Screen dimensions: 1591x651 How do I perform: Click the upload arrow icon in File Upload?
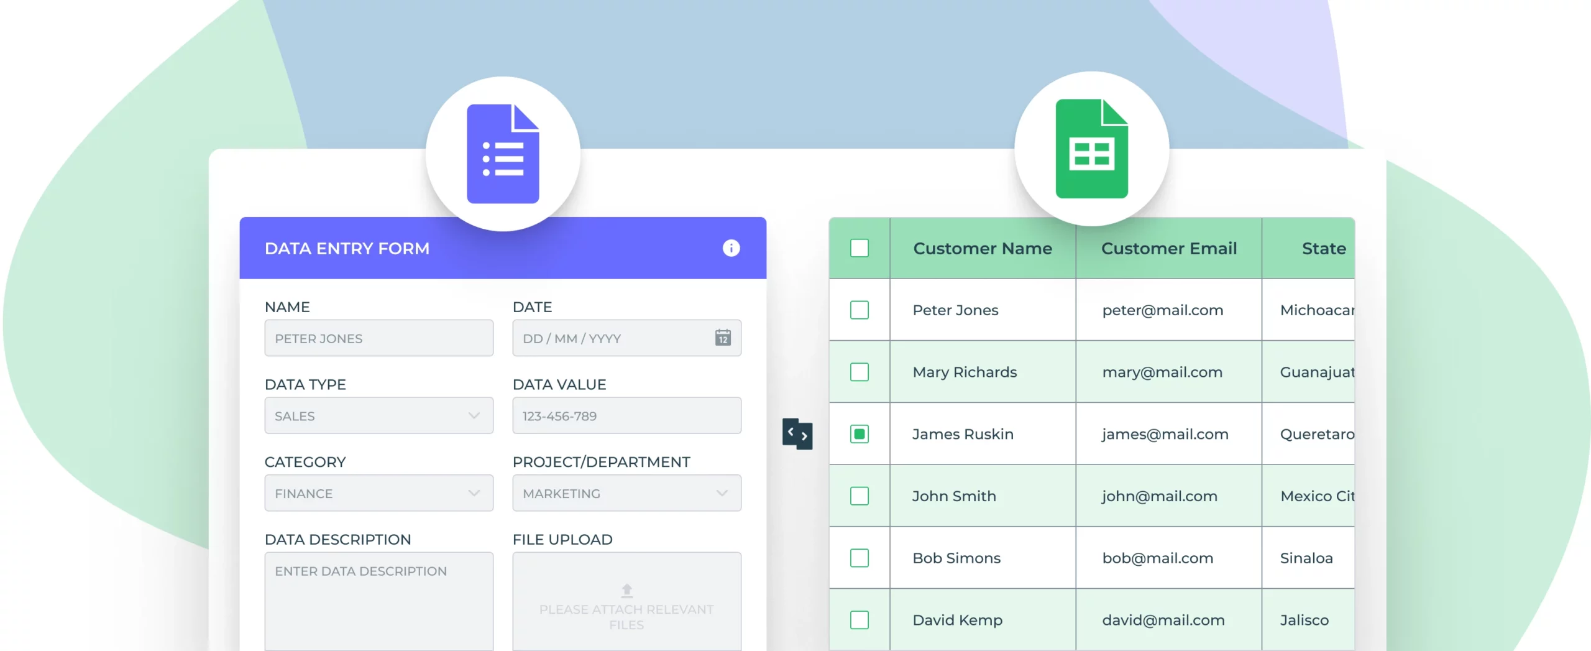point(627,590)
